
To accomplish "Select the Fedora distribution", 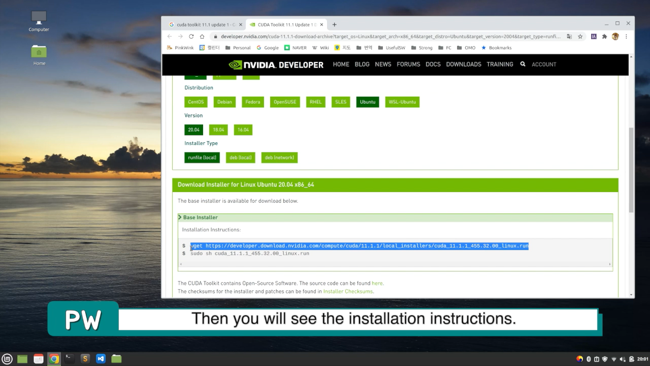I will tap(253, 102).
